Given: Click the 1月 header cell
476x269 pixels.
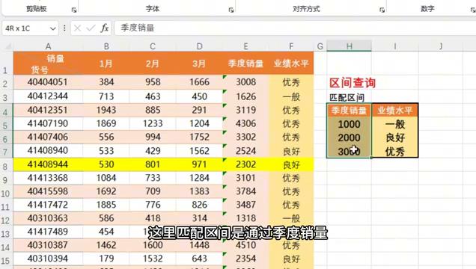Looking at the screenshot, I should [x=106, y=64].
